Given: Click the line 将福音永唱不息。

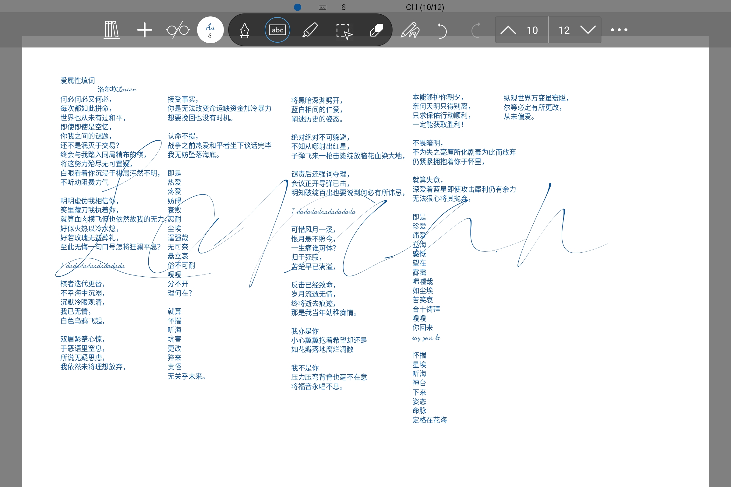Looking at the screenshot, I should [317, 386].
